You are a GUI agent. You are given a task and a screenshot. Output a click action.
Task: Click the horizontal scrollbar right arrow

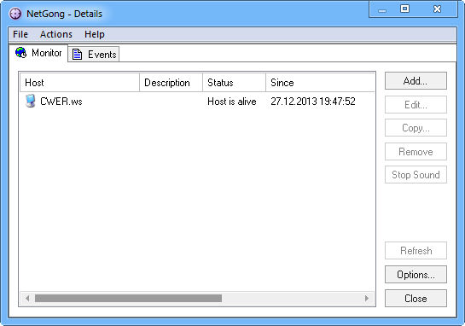pyautogui.click(x=367, y=298)
